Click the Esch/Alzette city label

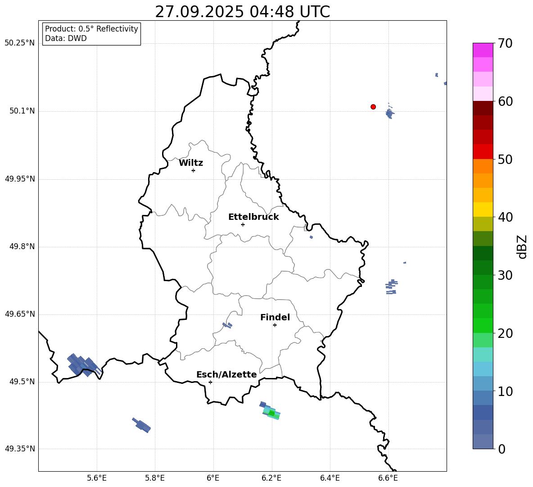tap(226, 375)
